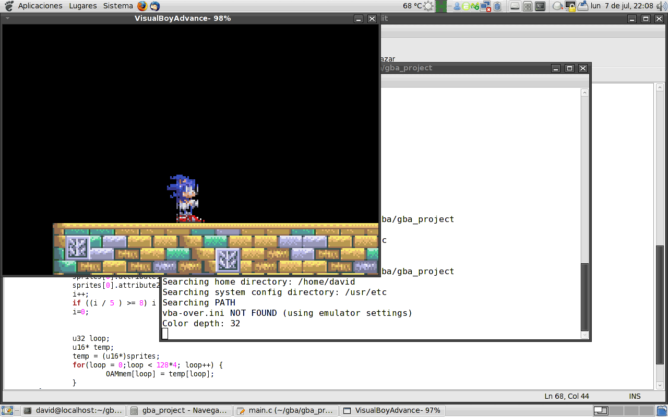Click the show desktop icon in the bottom panel
This screenshot has height=417, width=668.
click(7, 411)
